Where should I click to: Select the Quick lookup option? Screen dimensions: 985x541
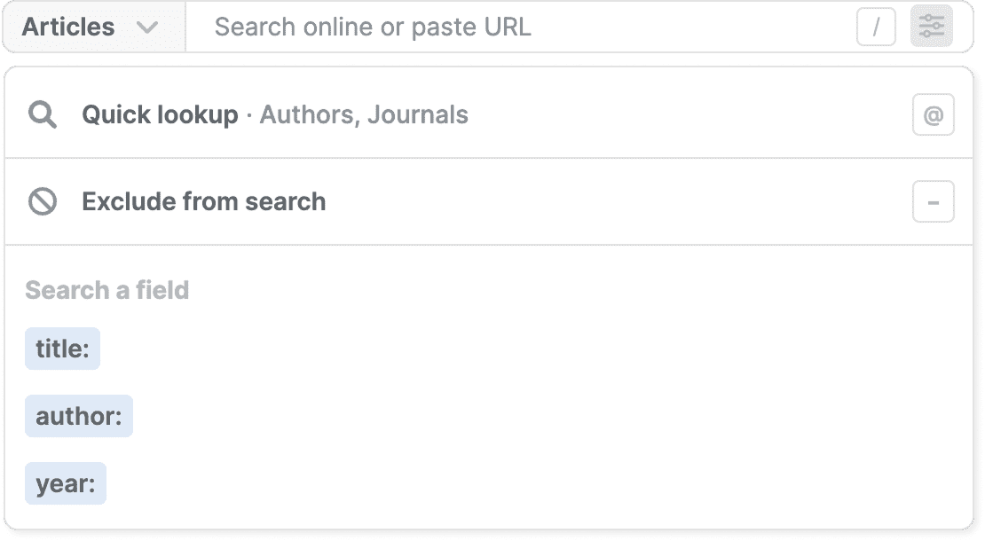click(x=160, y=114)
